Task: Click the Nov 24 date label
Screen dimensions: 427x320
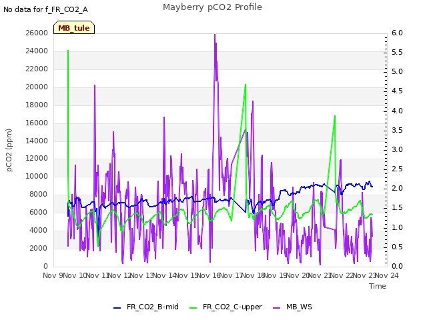Action: [x=387, y=275]
